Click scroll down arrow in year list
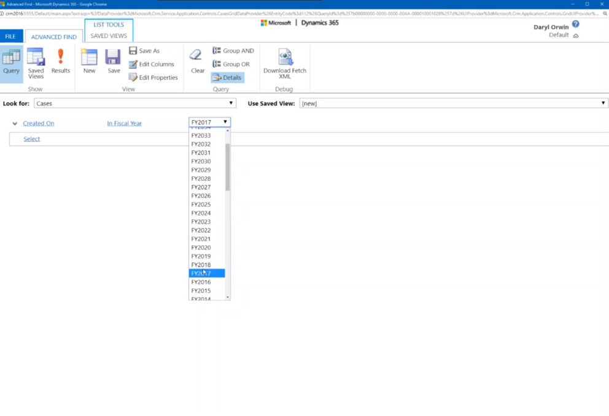This screenshot has width=609, height=416. pyautogui.click(x=228, y=297)
